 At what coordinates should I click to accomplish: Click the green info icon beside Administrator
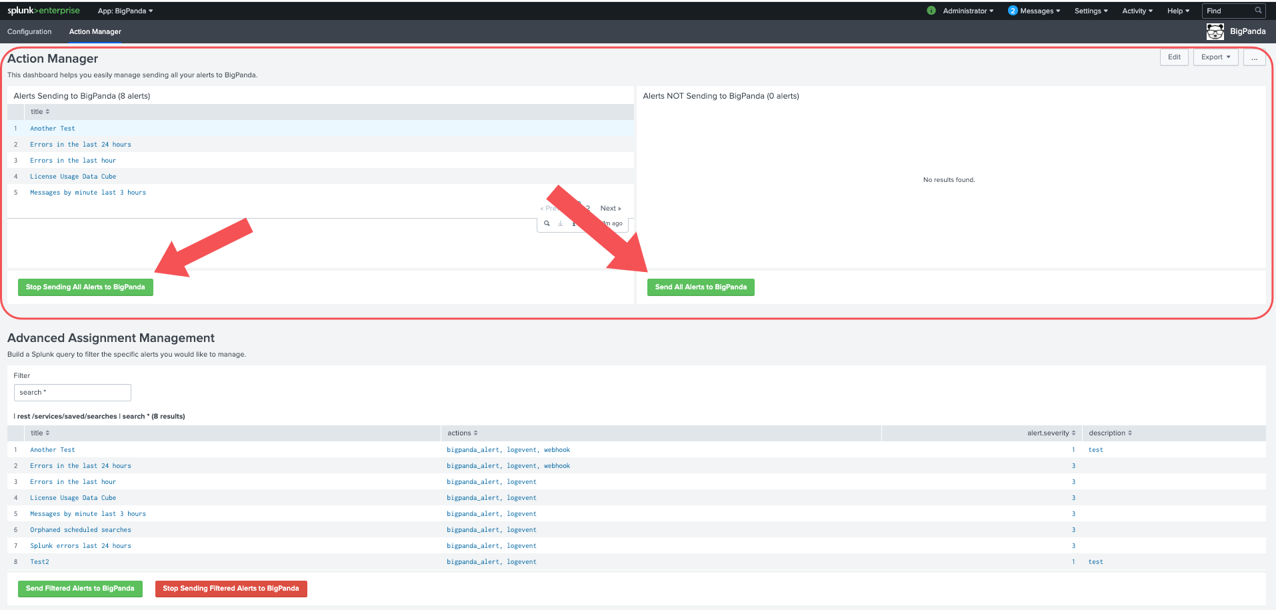[931, 11]
